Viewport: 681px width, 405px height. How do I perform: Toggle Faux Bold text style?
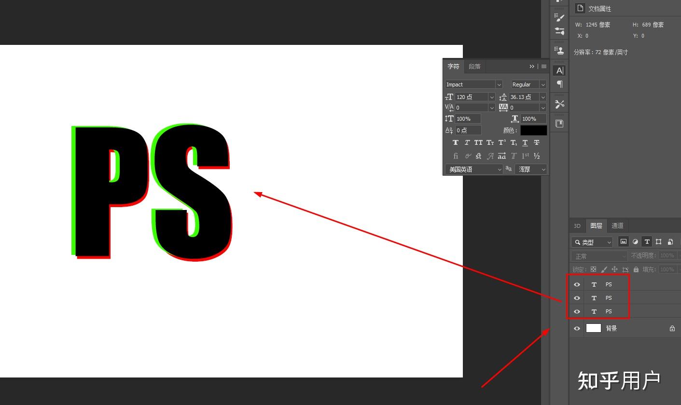tap(455, 143)
